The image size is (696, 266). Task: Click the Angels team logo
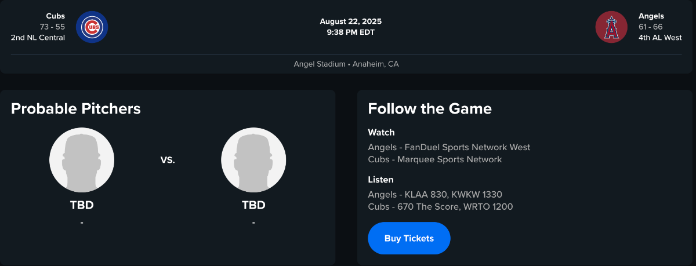611,27
